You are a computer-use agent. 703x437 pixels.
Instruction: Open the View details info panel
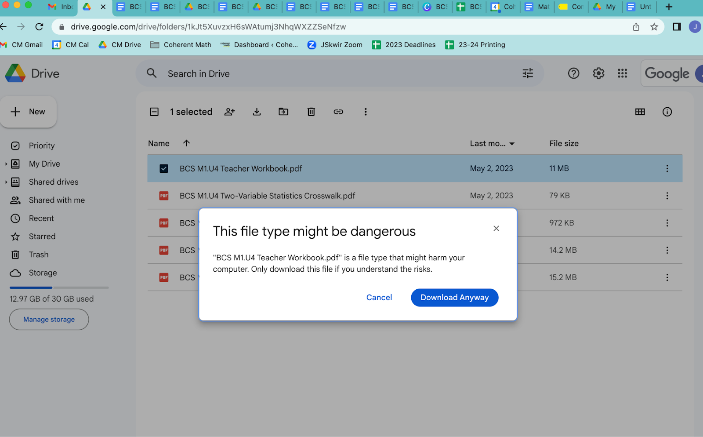tap(667, 112)
